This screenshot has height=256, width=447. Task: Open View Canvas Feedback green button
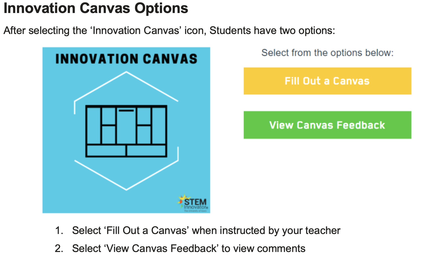pyautogui.click(x=327, y=125)
